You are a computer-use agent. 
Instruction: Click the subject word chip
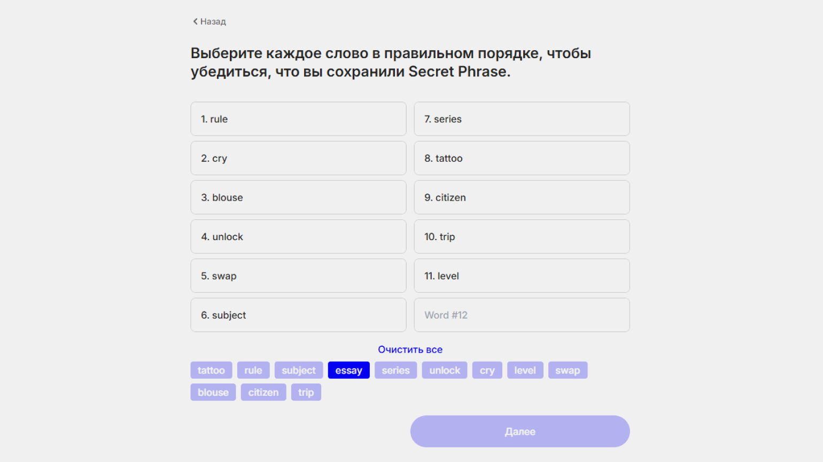pyautogui.click(x=299, y=370)
